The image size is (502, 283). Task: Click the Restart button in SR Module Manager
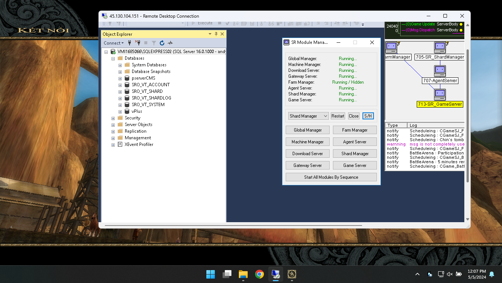pyautogui.click(x=338, y=116)
